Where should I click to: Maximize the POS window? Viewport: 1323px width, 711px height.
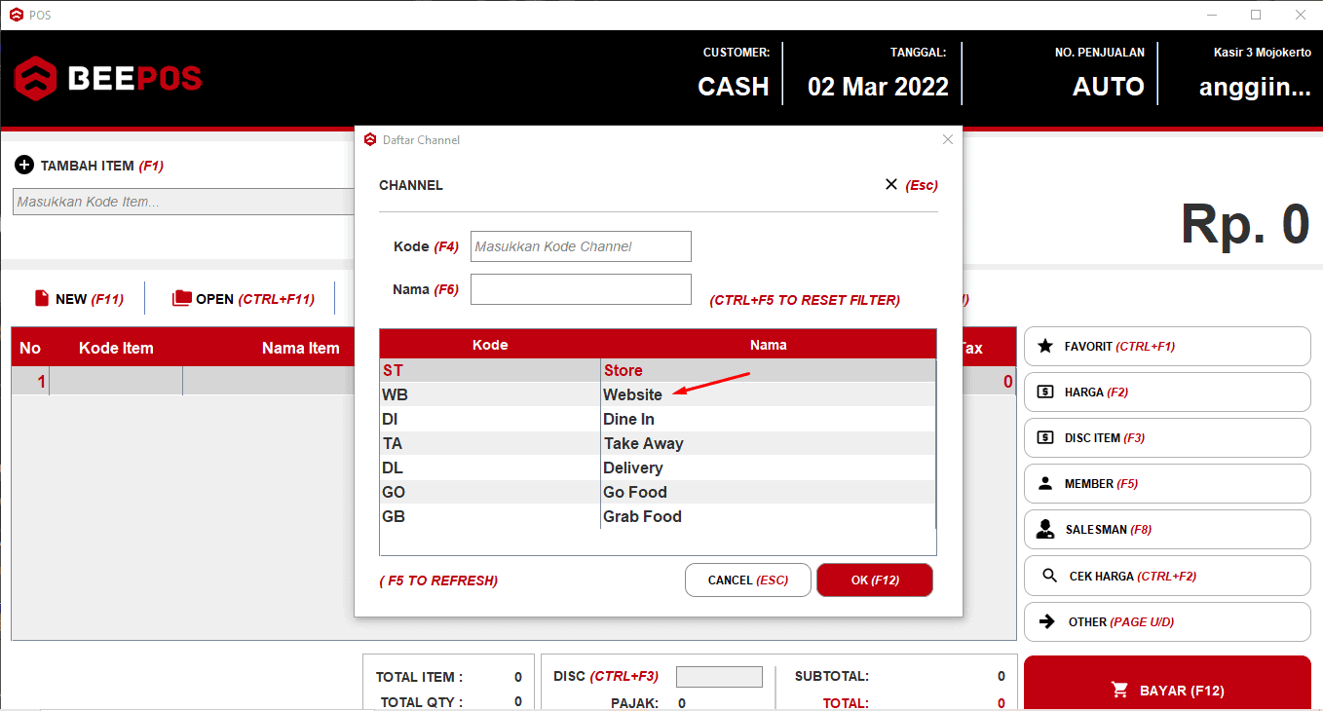(x=1256, y=15)
